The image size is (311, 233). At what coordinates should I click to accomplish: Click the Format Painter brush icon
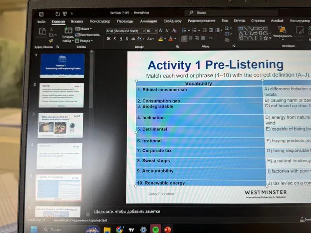coord(51,41)
